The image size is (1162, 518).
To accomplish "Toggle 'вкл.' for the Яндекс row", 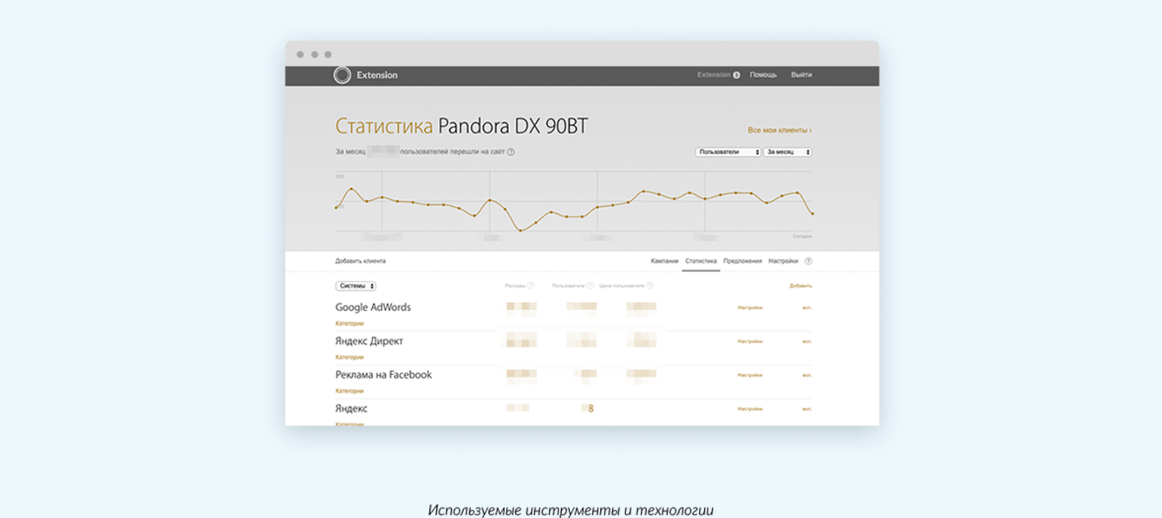I will [807, 409].
